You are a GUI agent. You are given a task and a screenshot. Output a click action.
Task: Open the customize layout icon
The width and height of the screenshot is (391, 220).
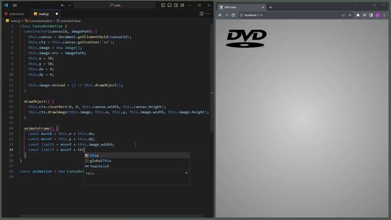click(182, 5)
